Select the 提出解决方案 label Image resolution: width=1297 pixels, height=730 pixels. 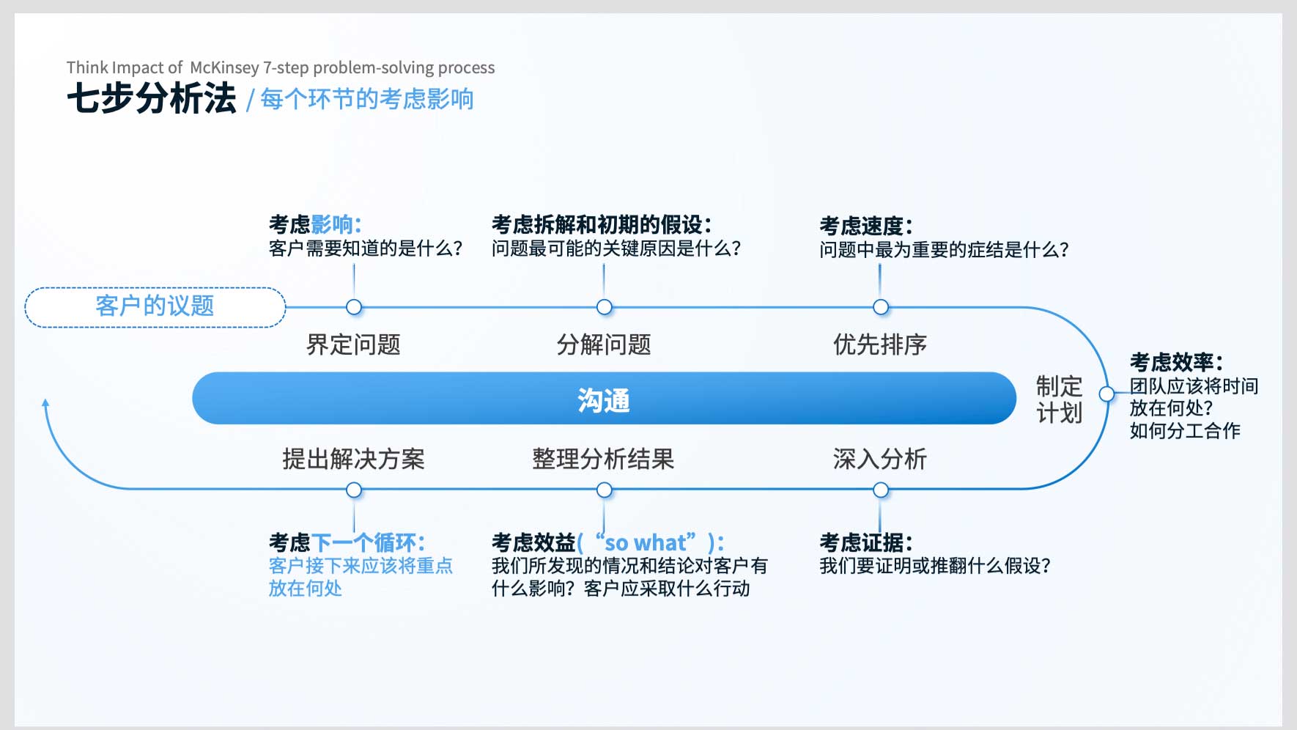pos(353,459)
